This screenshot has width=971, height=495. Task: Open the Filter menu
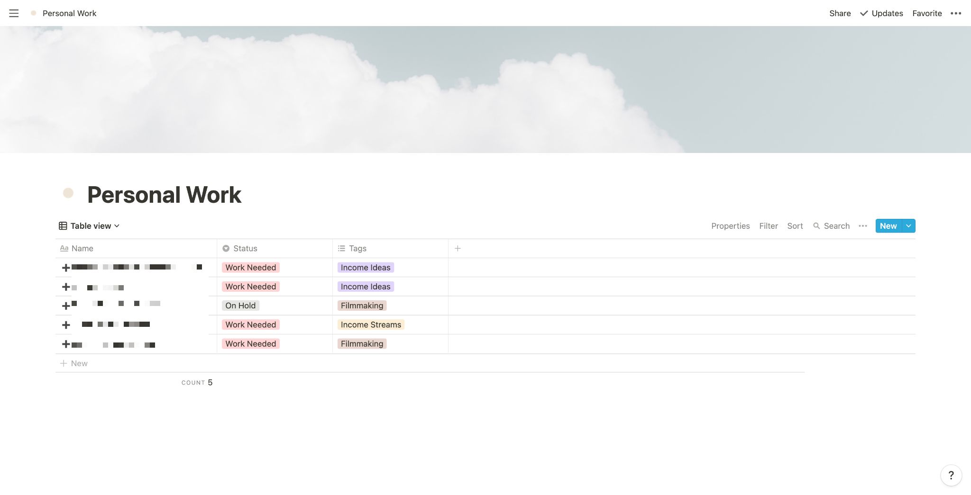768,226
